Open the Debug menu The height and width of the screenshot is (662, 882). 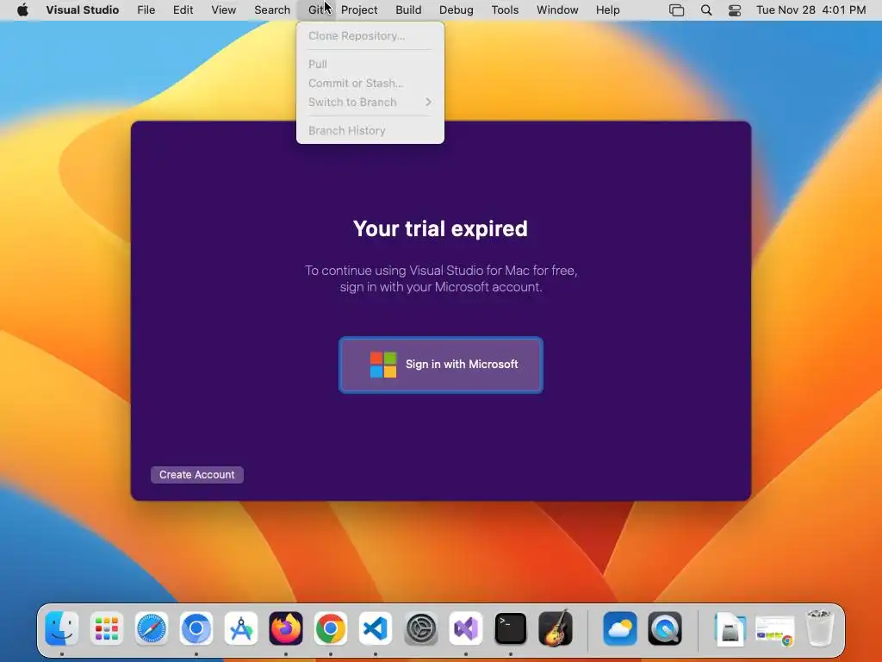tap(457, 9)
